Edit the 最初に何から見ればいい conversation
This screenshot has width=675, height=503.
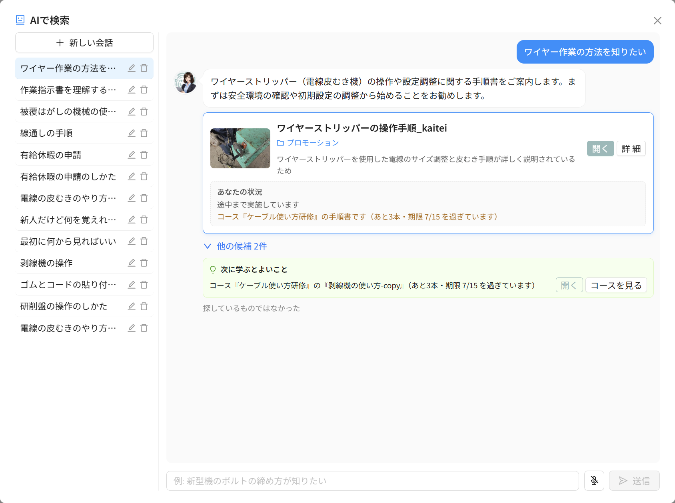(132, 241)
